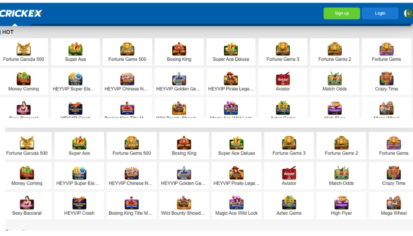
Task: Open Super Ace Deluxe under the HOT heading
Action: pos(231,52)
